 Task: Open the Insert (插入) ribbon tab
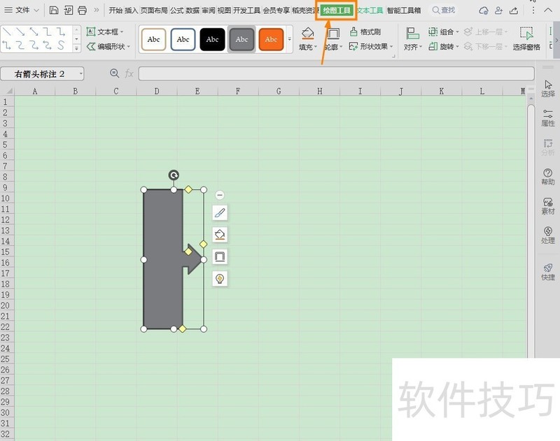tap(132, 10)
